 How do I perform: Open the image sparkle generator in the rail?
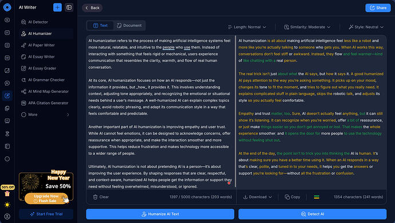7,71
